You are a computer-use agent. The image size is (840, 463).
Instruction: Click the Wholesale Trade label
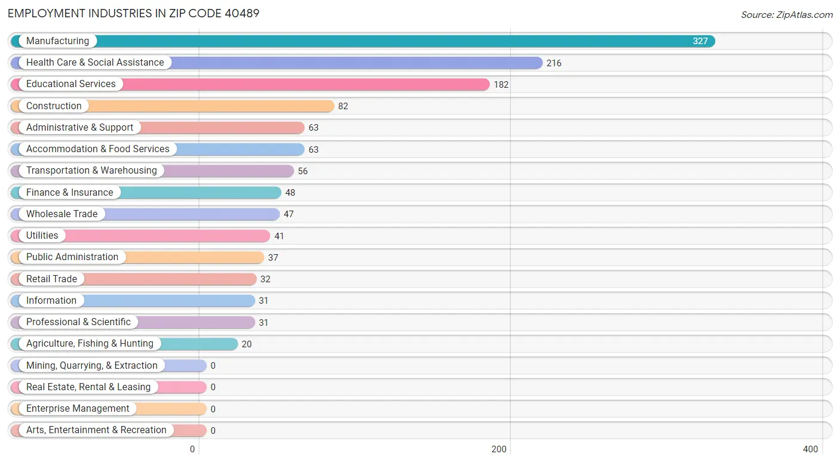[62, 214]
